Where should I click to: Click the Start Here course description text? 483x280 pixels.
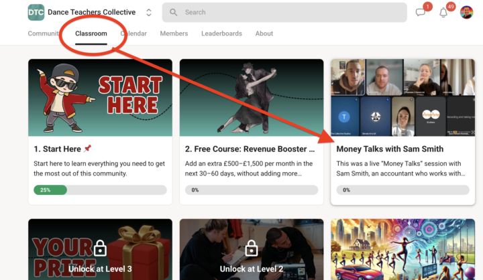click(99, 169)
